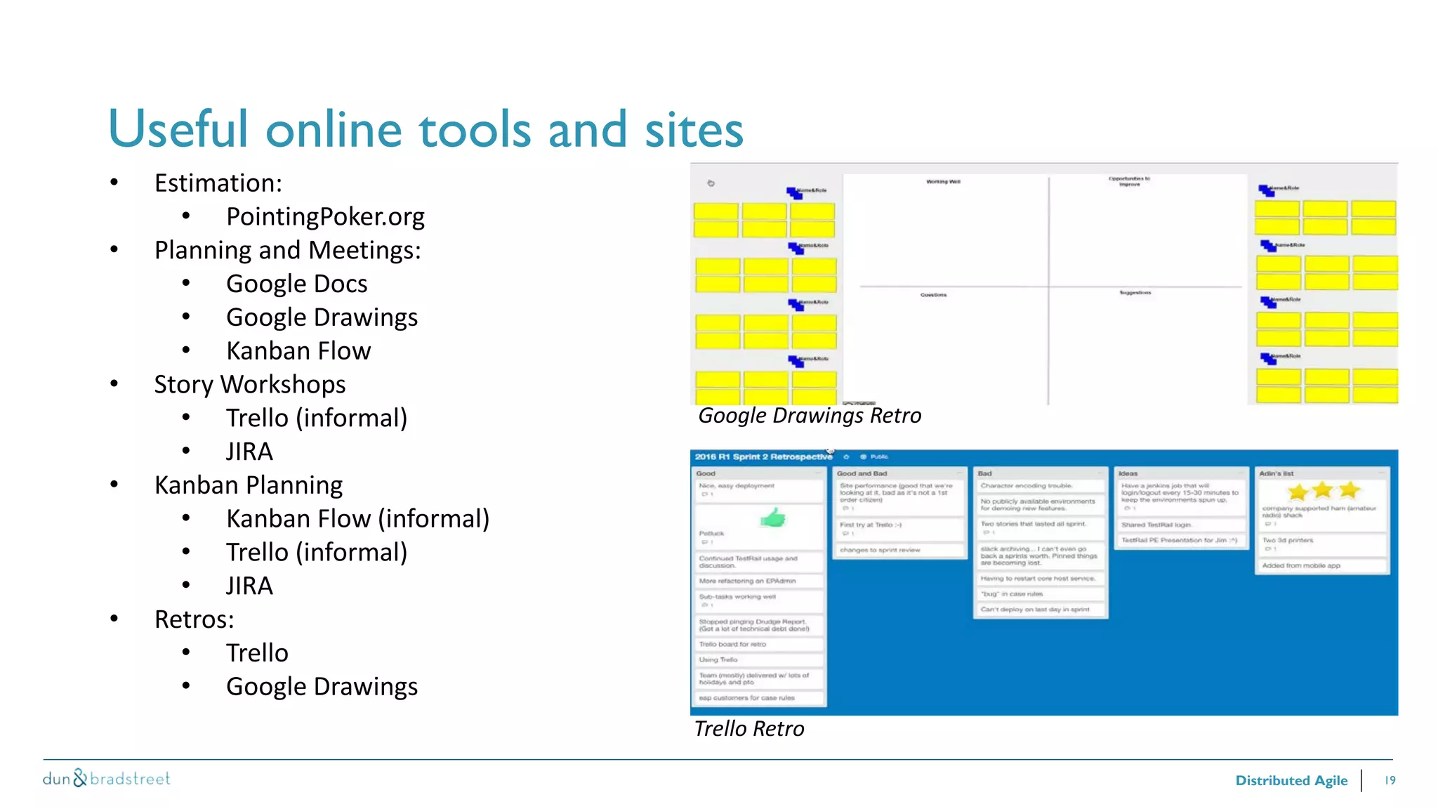
Task: Click the 'Working Well' quadrant heading
Action: coord(943,182)
